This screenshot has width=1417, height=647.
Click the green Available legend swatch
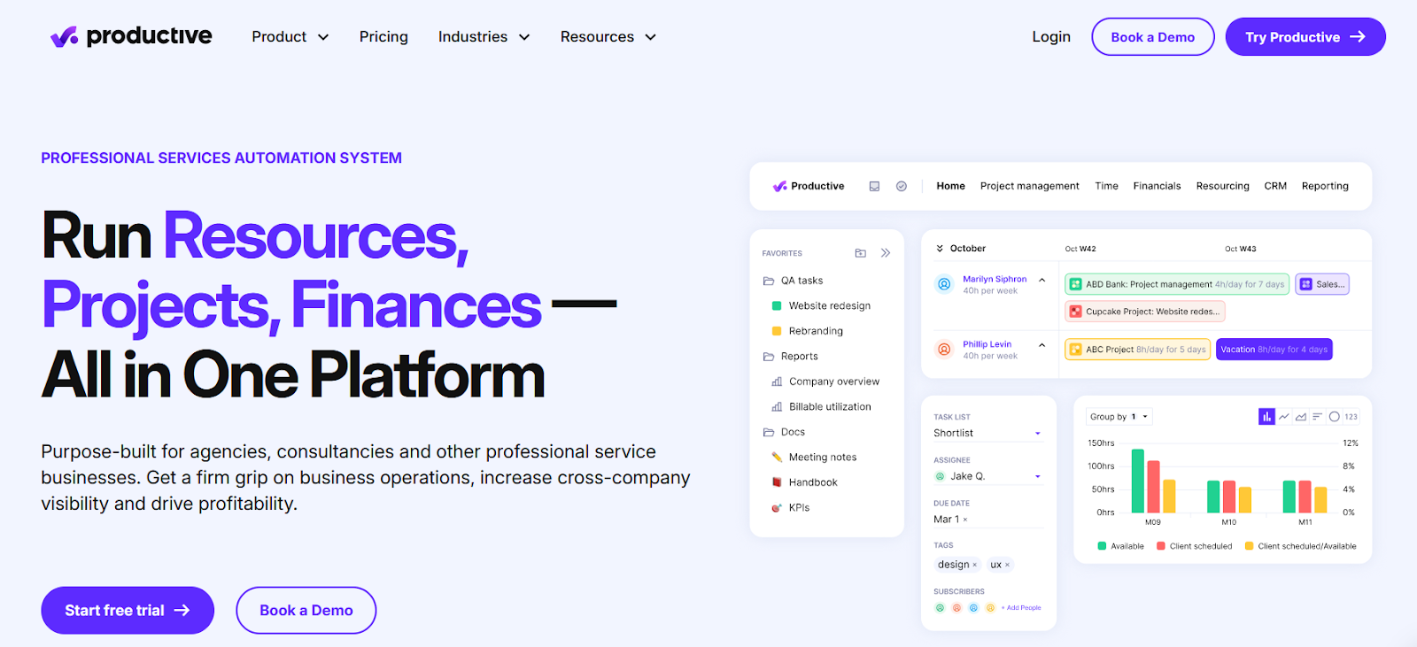(1102, 546)
